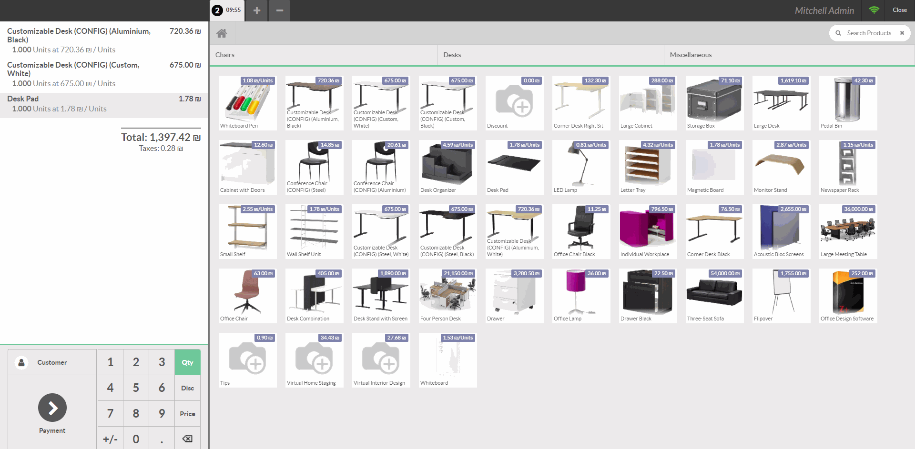Screen dimensions: 915x449
Task: Click numpad key 9
Action: [162, 414]
